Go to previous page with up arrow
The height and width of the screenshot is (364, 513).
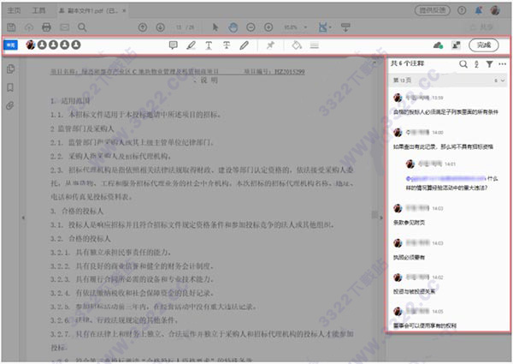pos(142,27)
